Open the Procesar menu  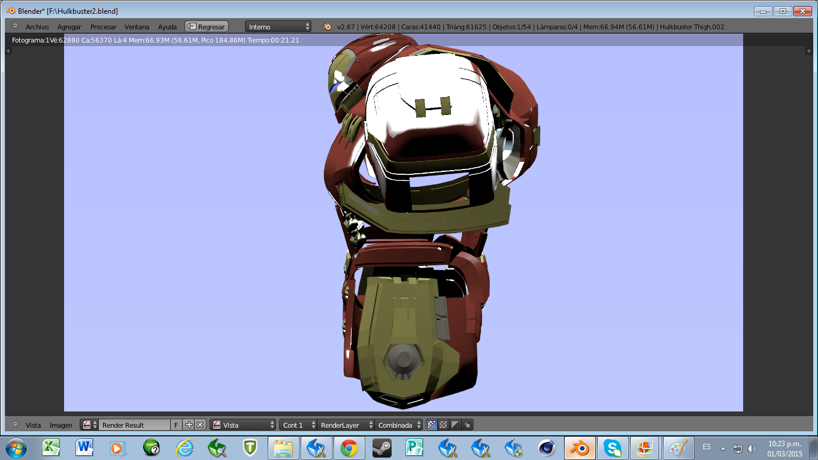103,27
